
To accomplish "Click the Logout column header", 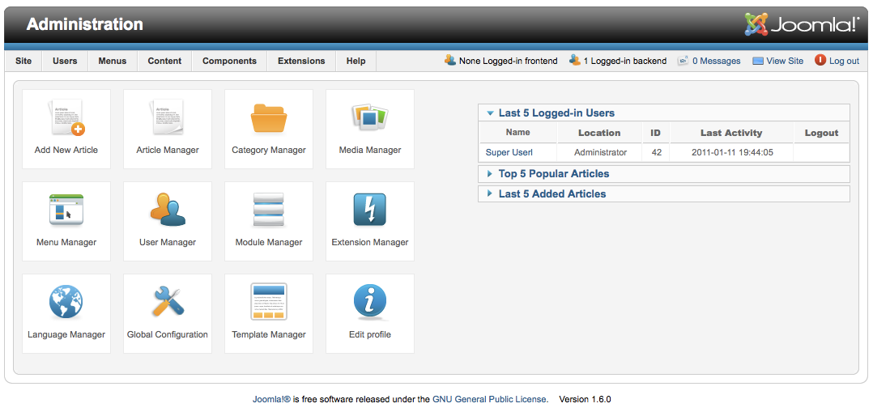I will [x=821, y=133].
